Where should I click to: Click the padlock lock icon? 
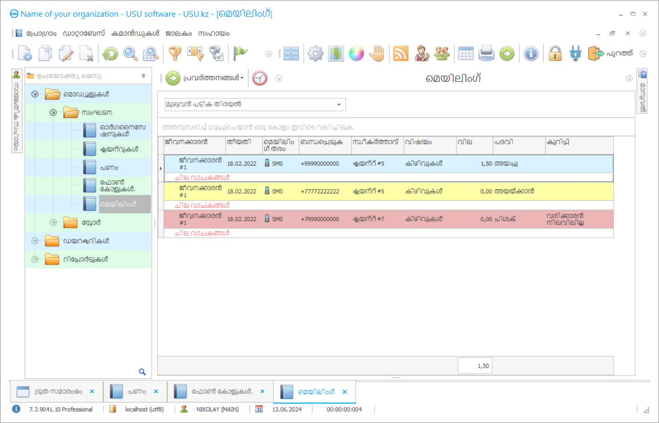click(555, 54)
